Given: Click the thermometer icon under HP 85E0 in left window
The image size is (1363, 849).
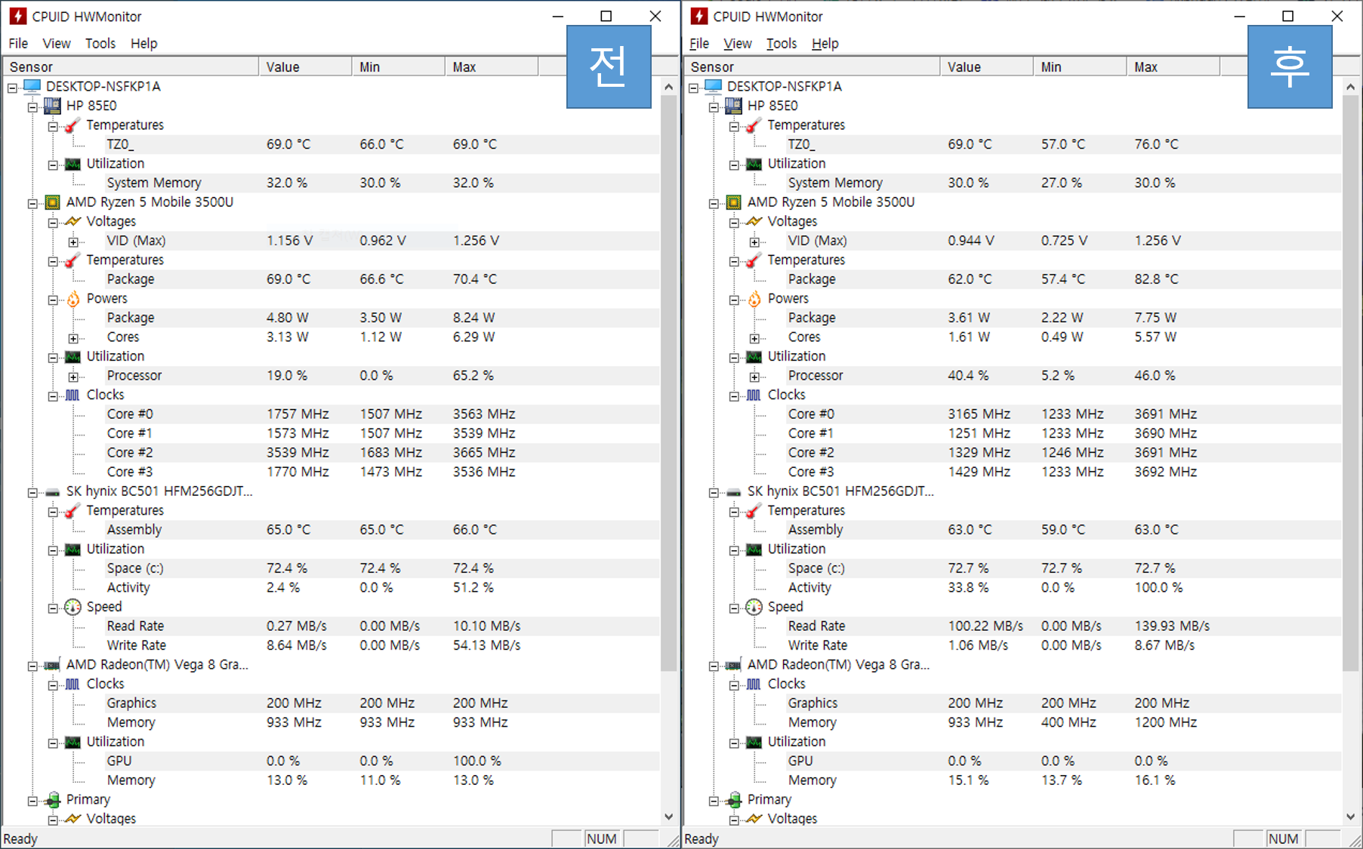Looking at the screenshot, I should coord(72,125).
